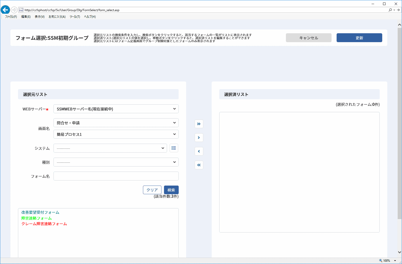The image size is (402, 264).
Task: Click the browser back arrow button
Action: (5, 10)
